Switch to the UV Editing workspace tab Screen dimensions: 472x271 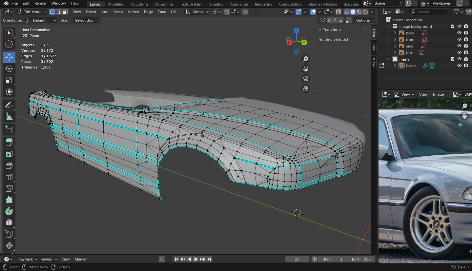coord(164,4)
